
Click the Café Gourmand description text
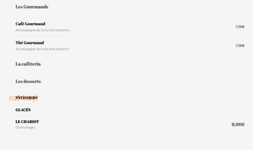coord(42,30)
